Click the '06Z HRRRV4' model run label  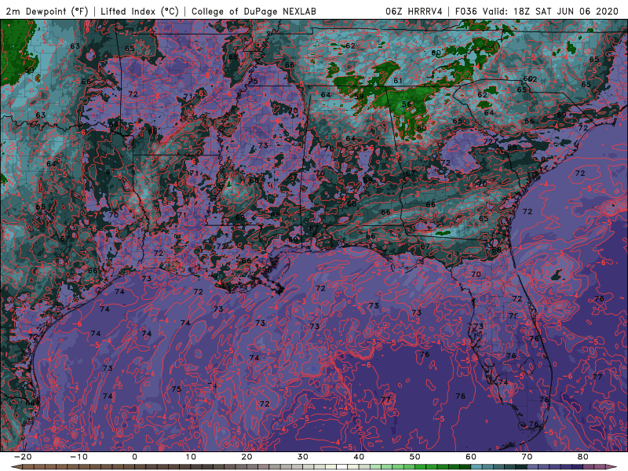pos(414,11)
